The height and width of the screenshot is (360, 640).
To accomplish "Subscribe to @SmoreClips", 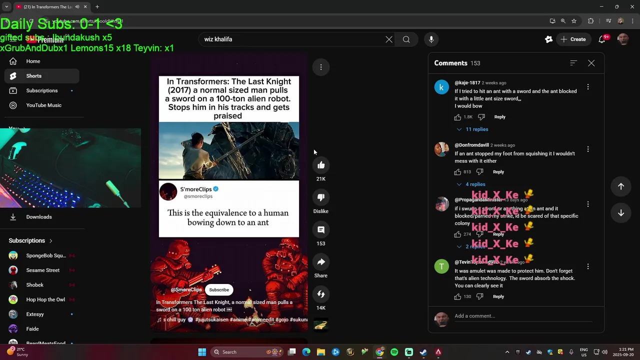I will 219,290.
